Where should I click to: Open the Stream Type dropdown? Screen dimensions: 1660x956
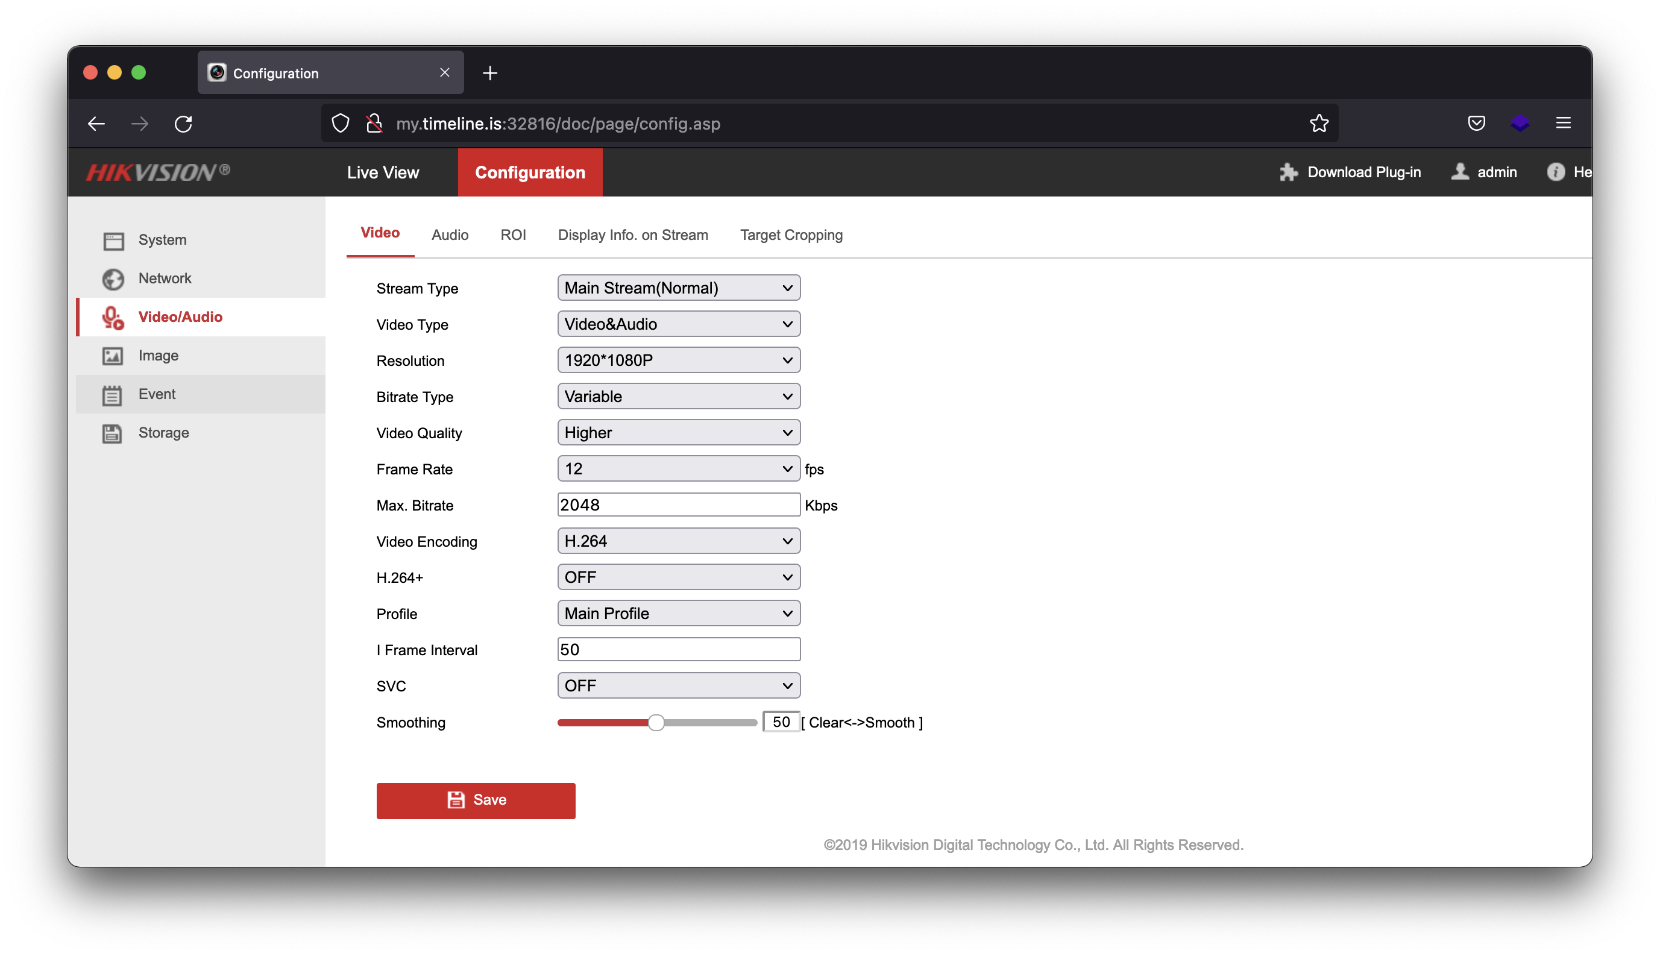[x=678, y=287]
